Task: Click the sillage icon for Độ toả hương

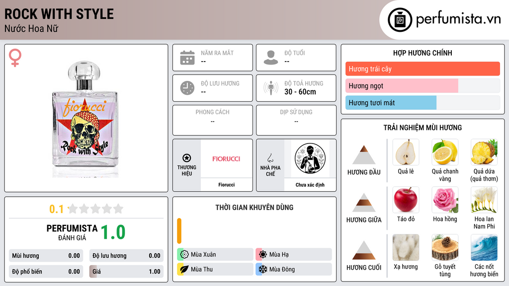Action: coord(271,88)
